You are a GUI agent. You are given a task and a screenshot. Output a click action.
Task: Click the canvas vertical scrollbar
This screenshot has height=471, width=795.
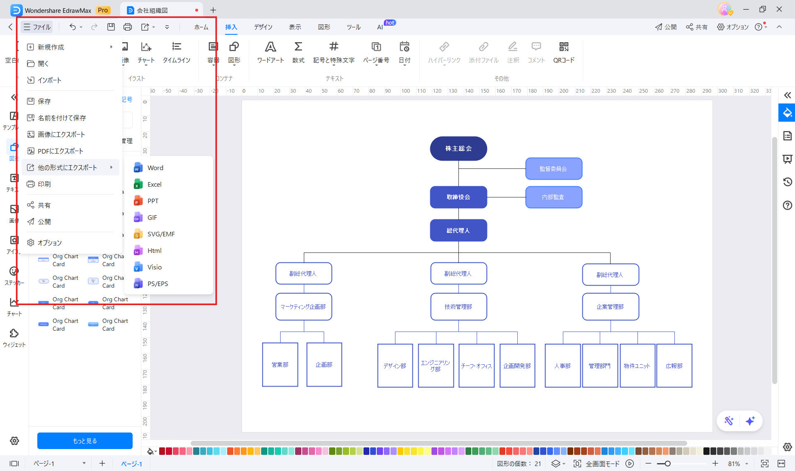(774, 261)
